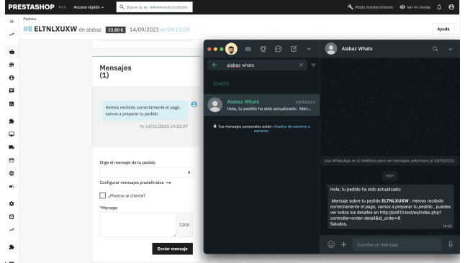465x263 pixels.
Task: Open Design monitor icon in sidebar
Action: point(12,134)
